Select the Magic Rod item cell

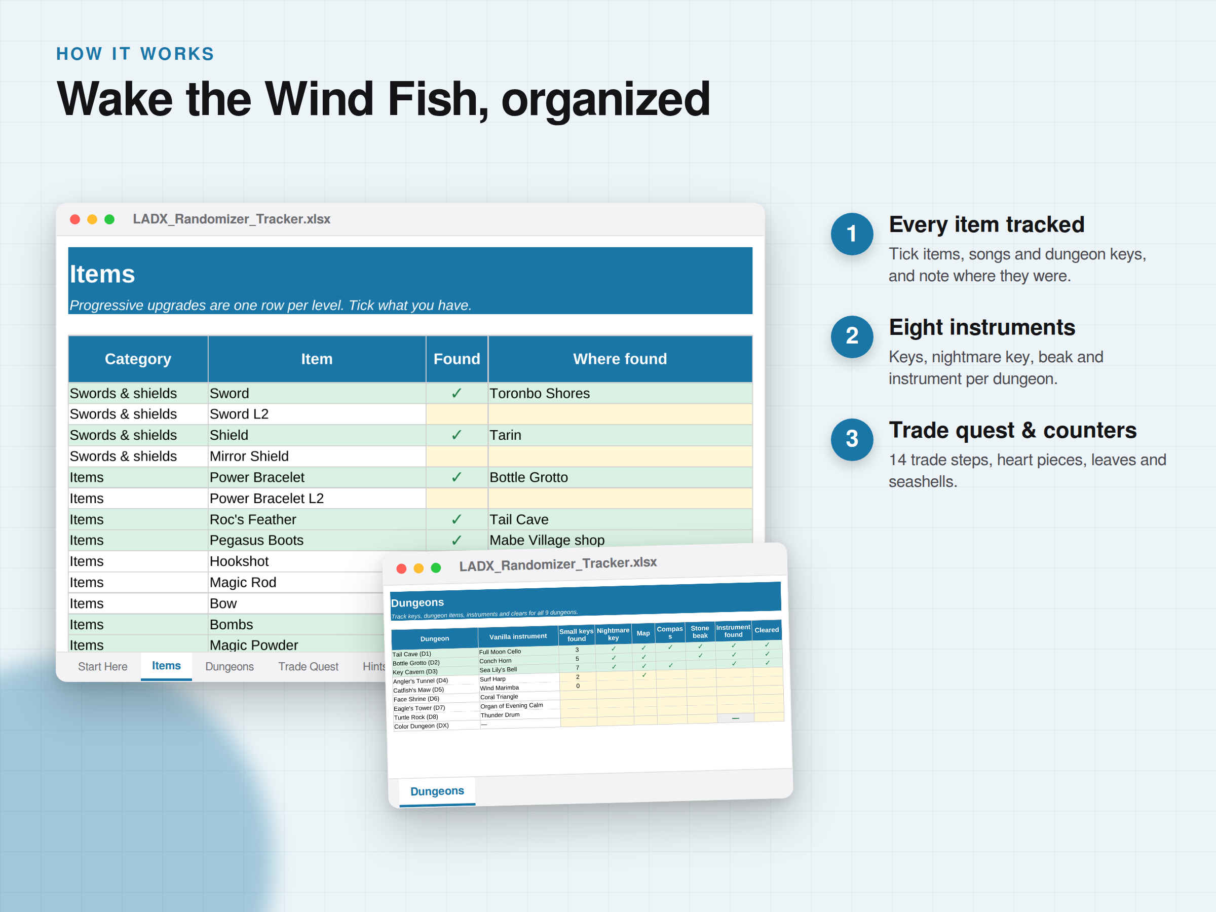pos(296,583)
